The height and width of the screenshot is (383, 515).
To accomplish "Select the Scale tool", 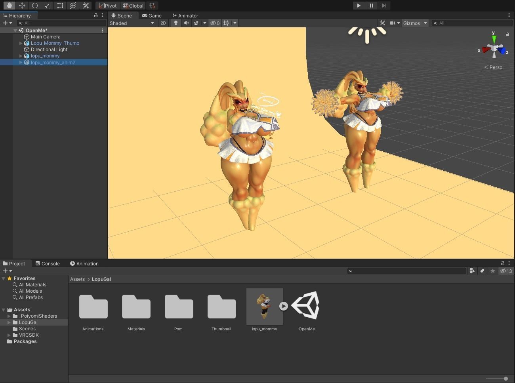I will tap(47, 6).
